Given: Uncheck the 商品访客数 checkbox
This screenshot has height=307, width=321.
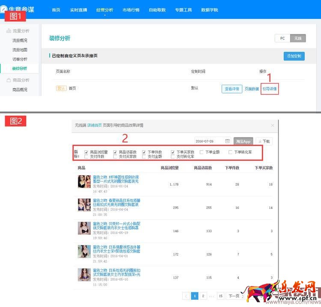Looking at the screenshot, I should click(x=115, y=152).
